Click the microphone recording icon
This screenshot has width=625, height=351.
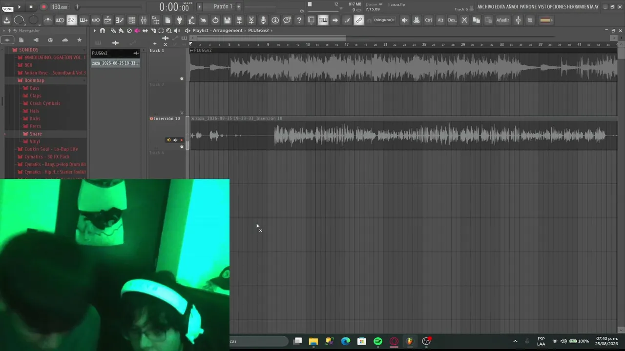pyautogui.click(x=263, y=20)
